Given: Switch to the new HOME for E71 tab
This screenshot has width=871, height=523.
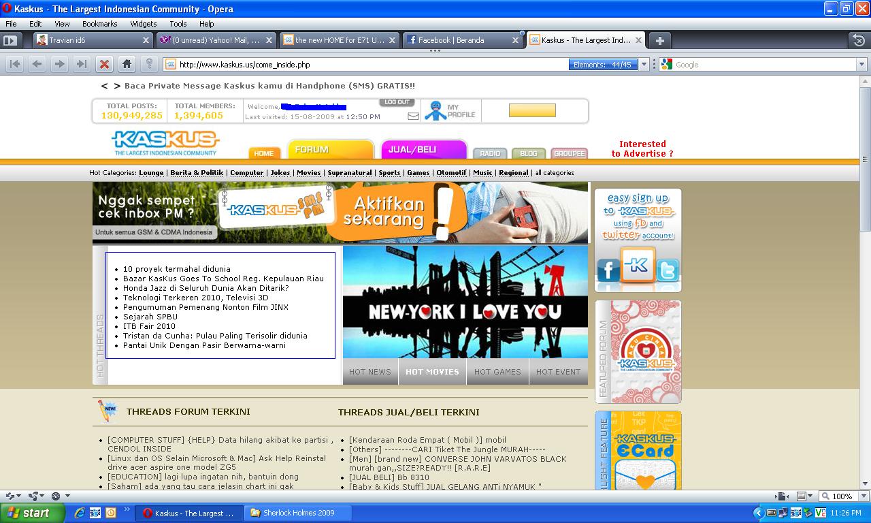Looking at the screenshot, I should [340, 40].
